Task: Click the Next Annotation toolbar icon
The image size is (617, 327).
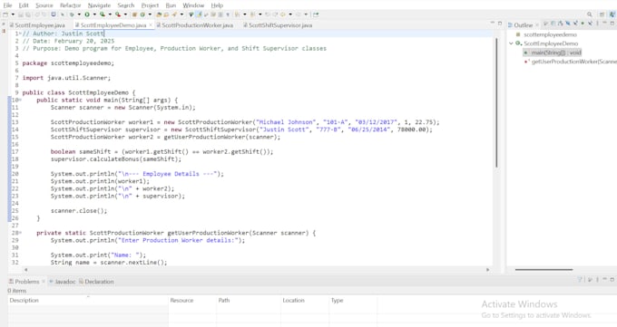Action: (238, 14)
